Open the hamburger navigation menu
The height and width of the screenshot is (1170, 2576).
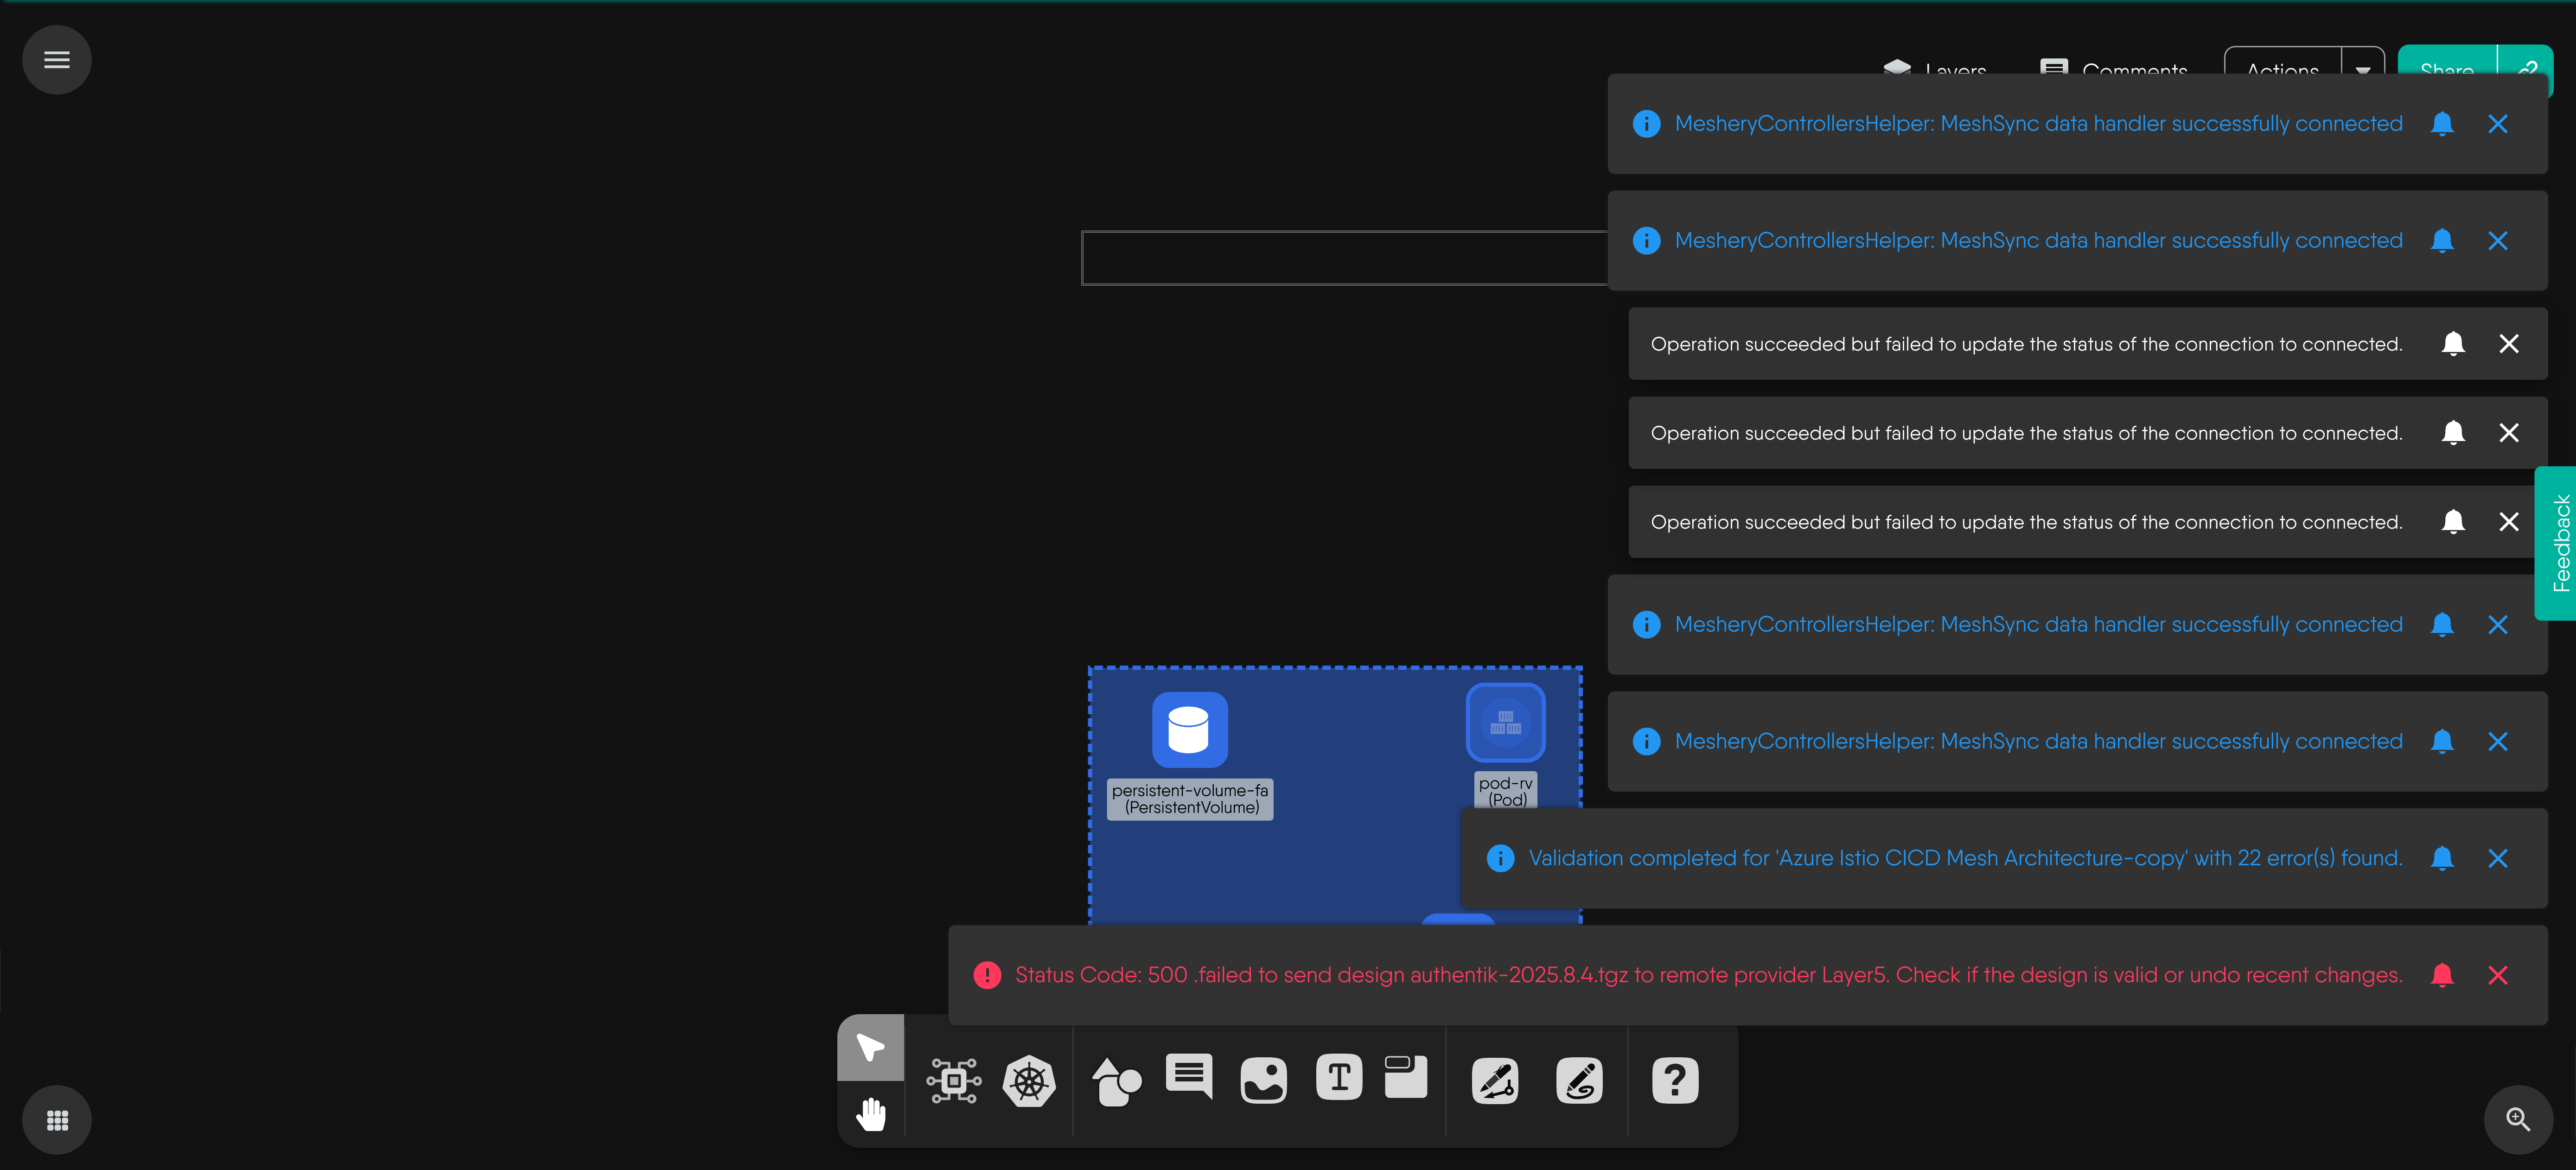point(57,60)
